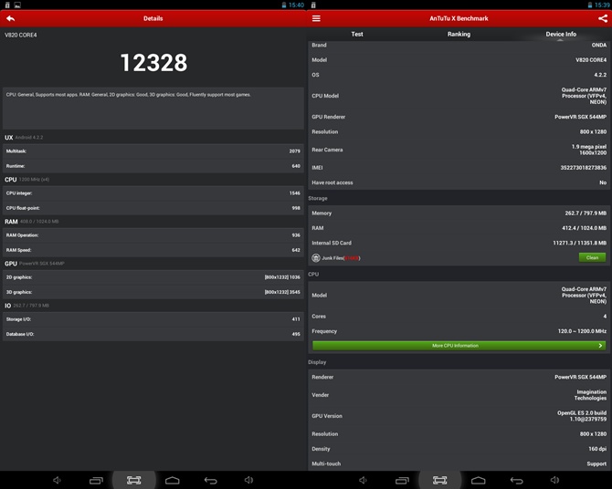Tap the Model V820 CORE4 row in Device Info
The image size is (612, 489).
[x=459, y=59]
